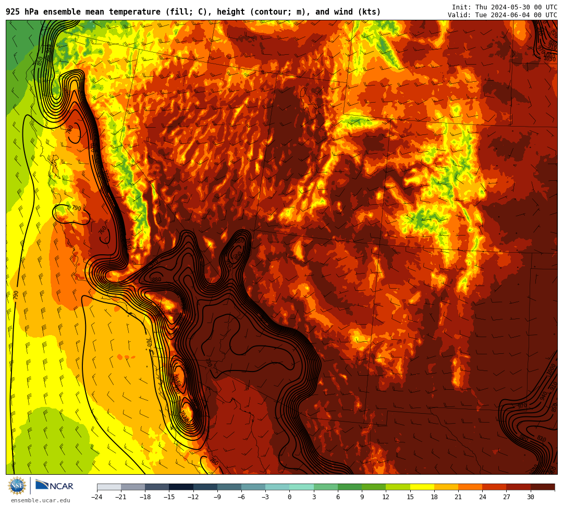Click the colorbar tick label '−21'
563x507 pixels.
click(121, 497)
